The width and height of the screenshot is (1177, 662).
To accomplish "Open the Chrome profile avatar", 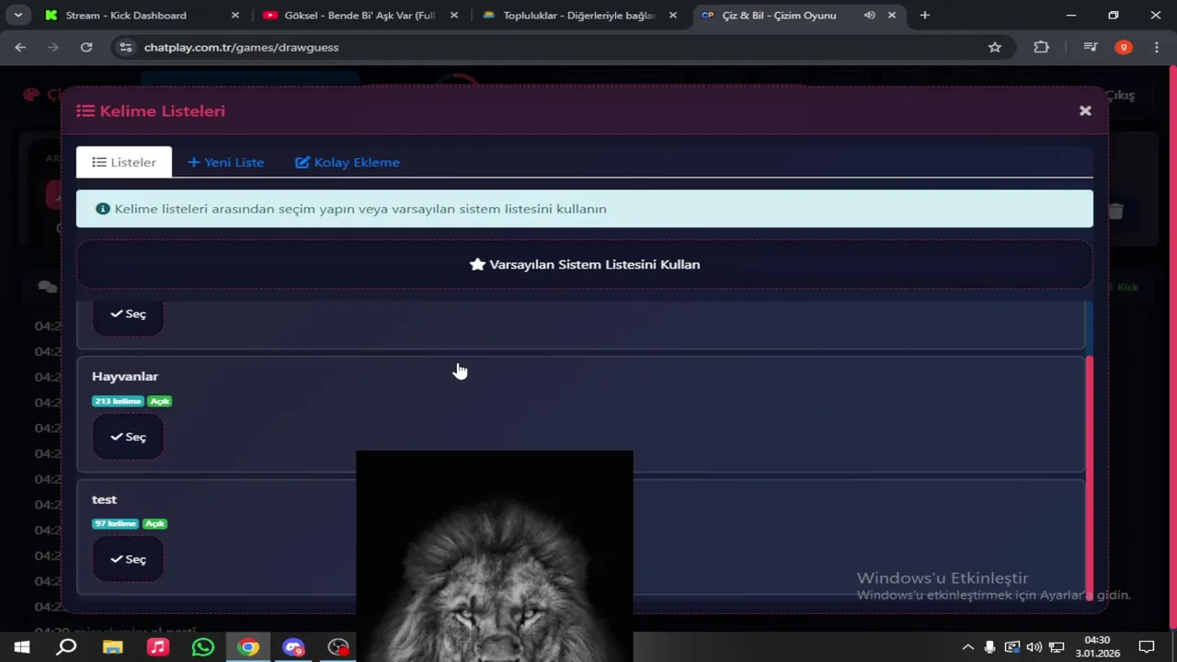I will point(1124,47).
